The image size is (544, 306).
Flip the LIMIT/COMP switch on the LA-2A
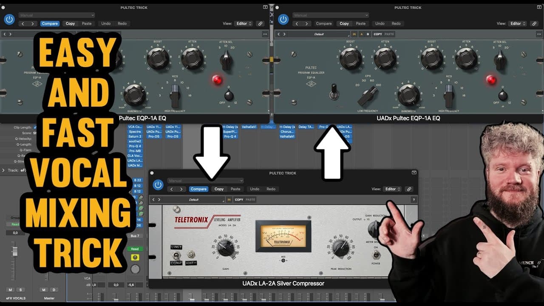coord(176,255)
